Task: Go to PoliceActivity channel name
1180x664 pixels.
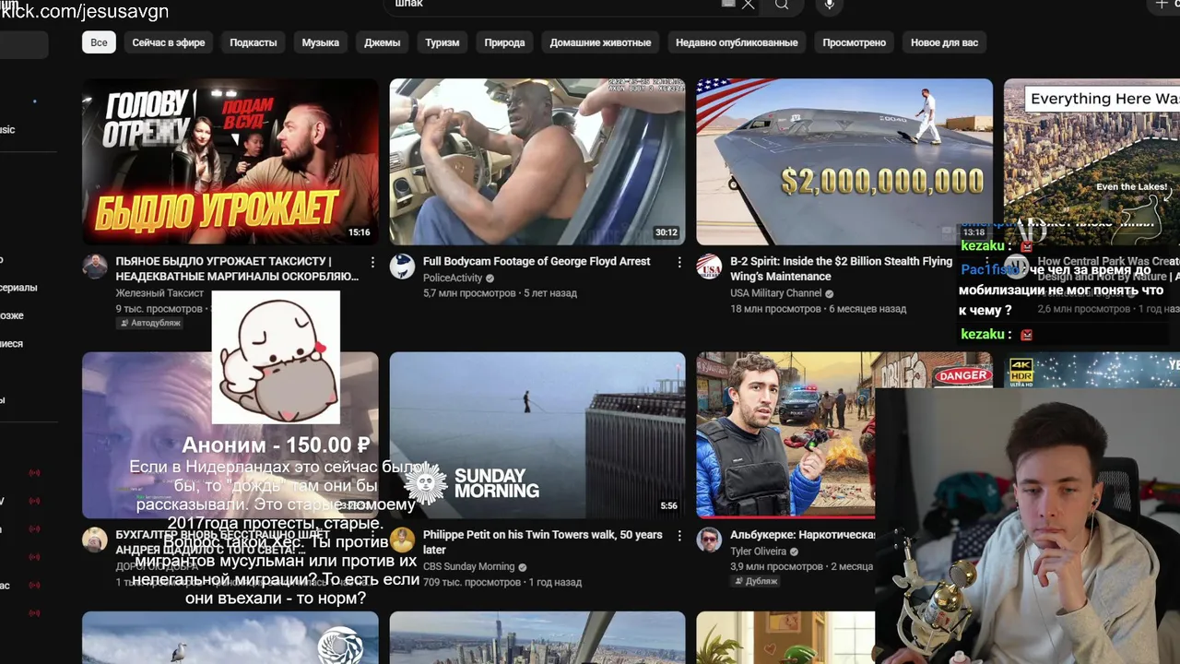Action: tap(453, 279)
